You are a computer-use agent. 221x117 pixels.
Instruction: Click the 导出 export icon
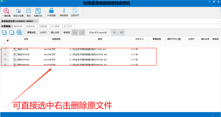pos(29,13)
